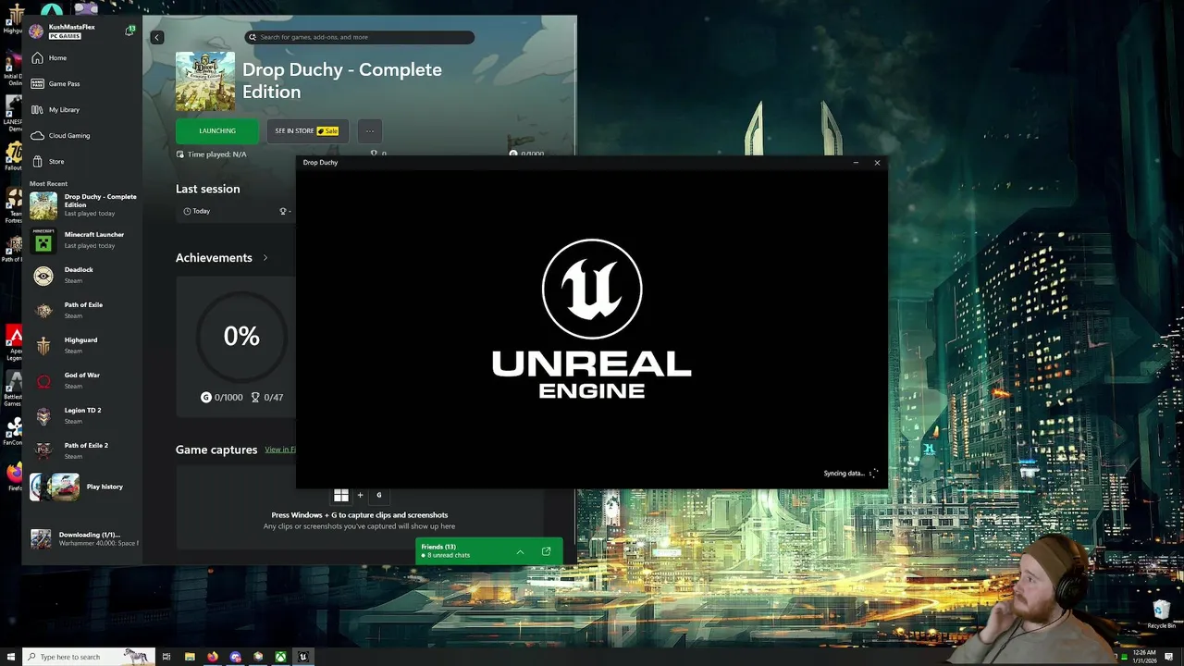Click the 0% achievement progress ring
Image resolution: width=1184 pixels, height=666 pixels.
pos(241,336)
